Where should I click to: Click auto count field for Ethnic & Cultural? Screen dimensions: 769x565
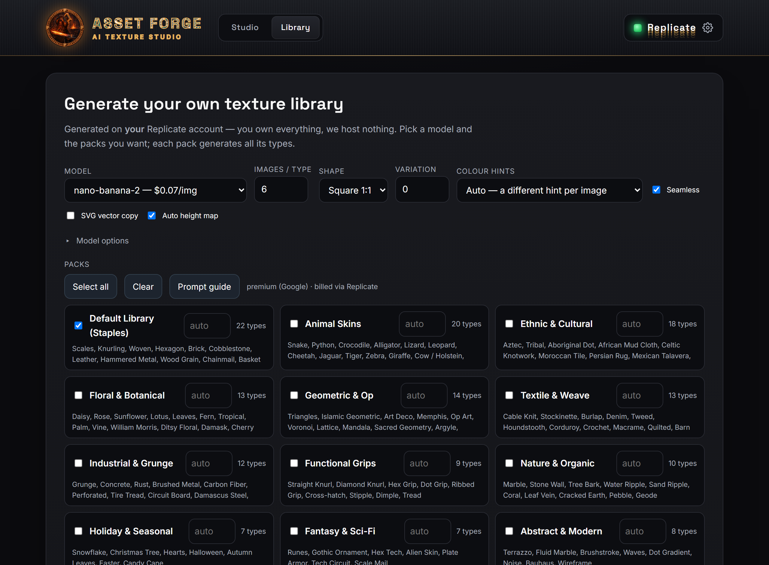click(x=640, y=324)
